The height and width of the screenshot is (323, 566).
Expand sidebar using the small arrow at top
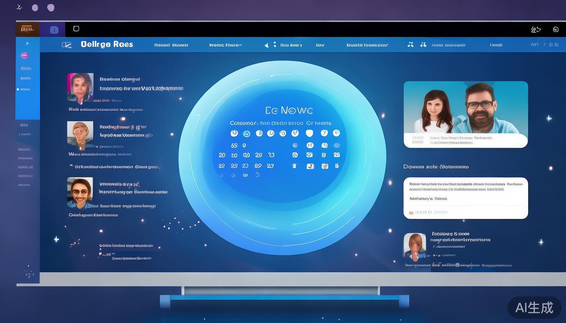tap(27, 43)
